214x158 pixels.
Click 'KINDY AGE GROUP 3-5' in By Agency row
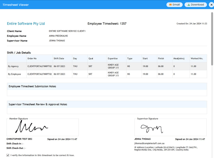[113, 66]
